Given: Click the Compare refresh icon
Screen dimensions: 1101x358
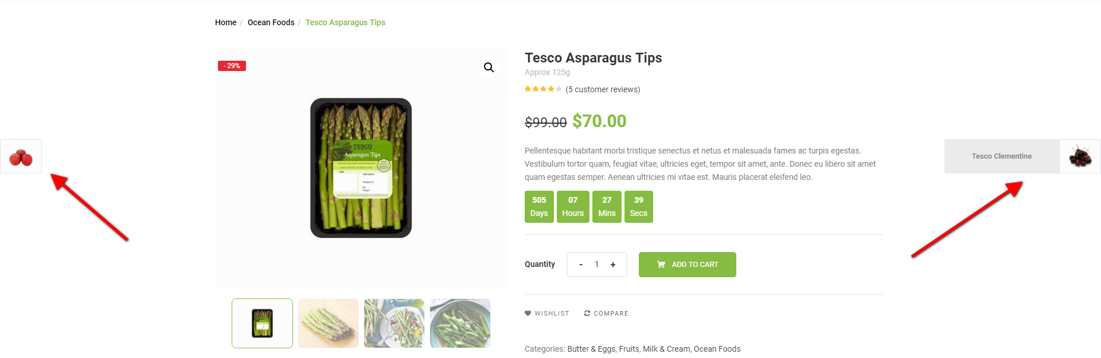Looking at the screenshot, I should tap(587, 313).
